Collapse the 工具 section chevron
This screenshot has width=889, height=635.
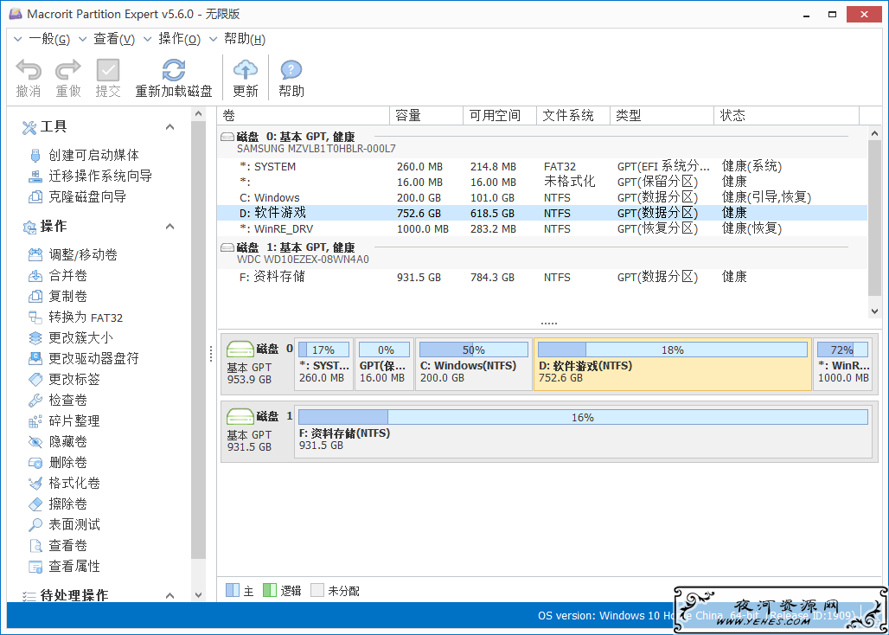(x=169, y=126)
